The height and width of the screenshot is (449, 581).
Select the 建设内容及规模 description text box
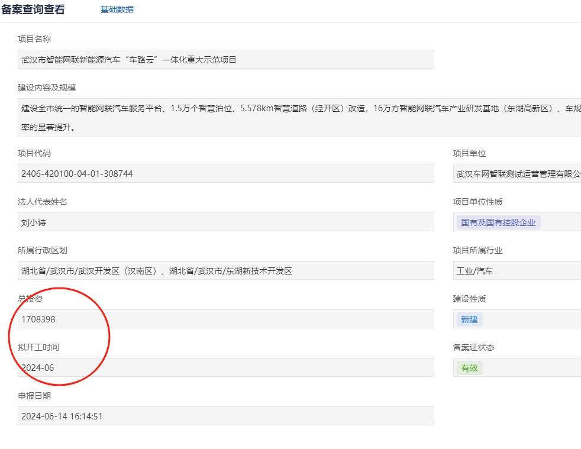pyautogui.click(x=299, y=117)
